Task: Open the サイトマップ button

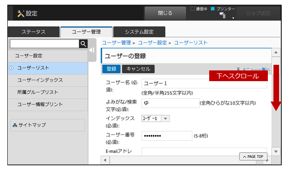Action: point(47,125)
